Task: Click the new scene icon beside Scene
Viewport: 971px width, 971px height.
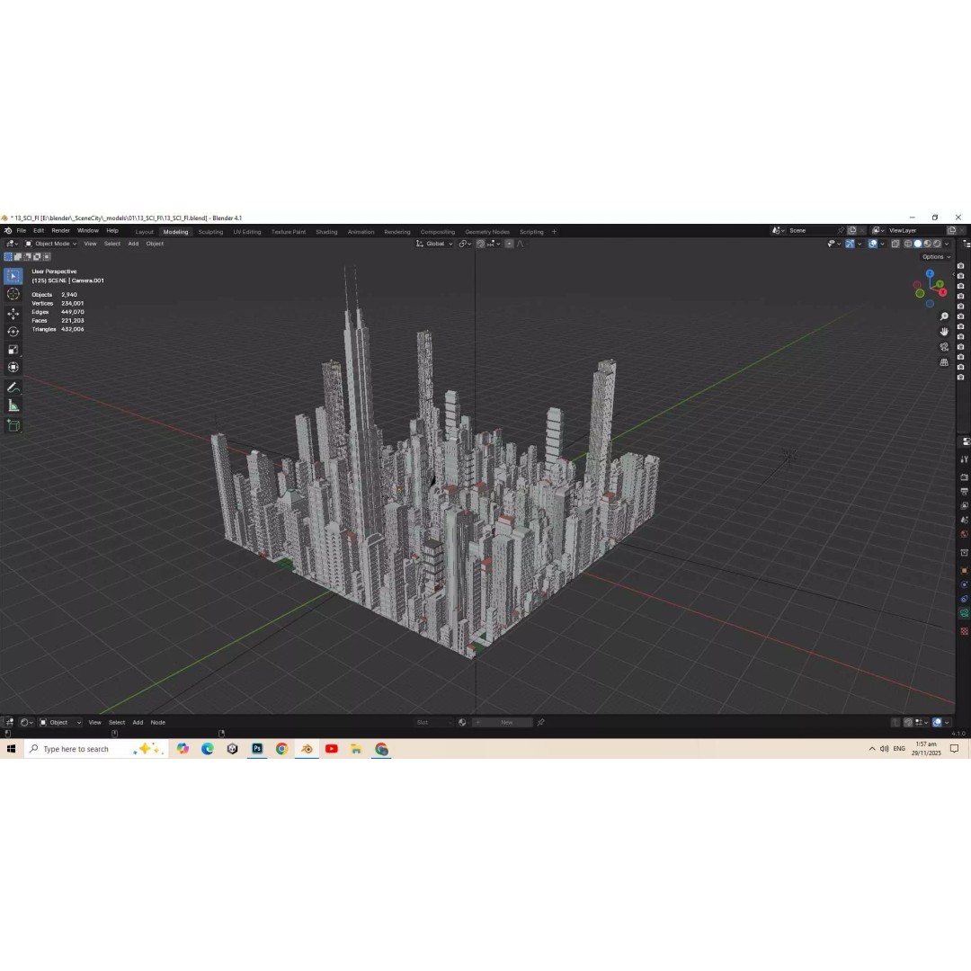Action: pos(852,230)
